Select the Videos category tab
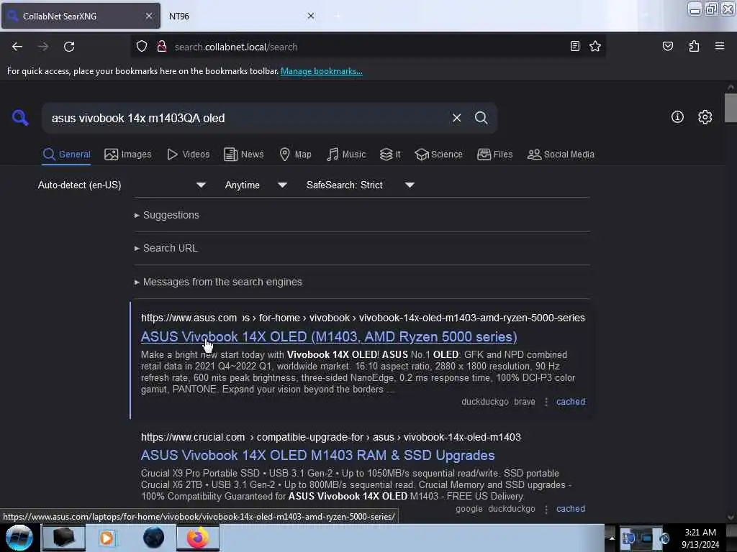This screenshot has height=552, width=737. pyautogui.click(x=188, y=155)
